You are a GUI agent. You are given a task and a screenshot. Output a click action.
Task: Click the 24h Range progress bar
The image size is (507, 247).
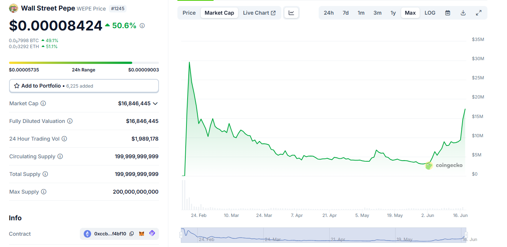(84, 62)
